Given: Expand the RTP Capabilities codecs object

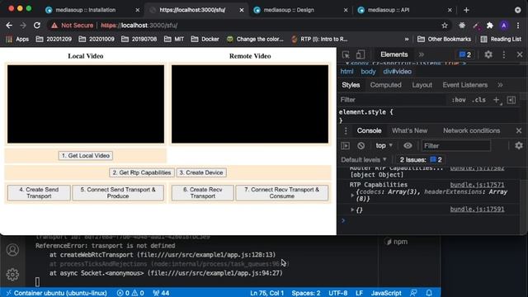Looking at the screenshot, I should pos(352,195).
